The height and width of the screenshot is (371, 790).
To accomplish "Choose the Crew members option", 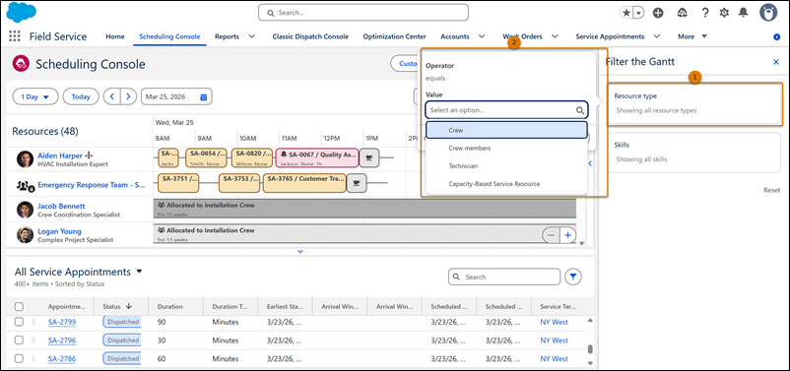I will coord(506,148).
